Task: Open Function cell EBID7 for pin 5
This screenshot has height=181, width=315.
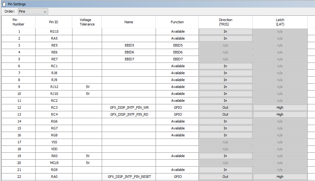Action: (x=177, y=59)
